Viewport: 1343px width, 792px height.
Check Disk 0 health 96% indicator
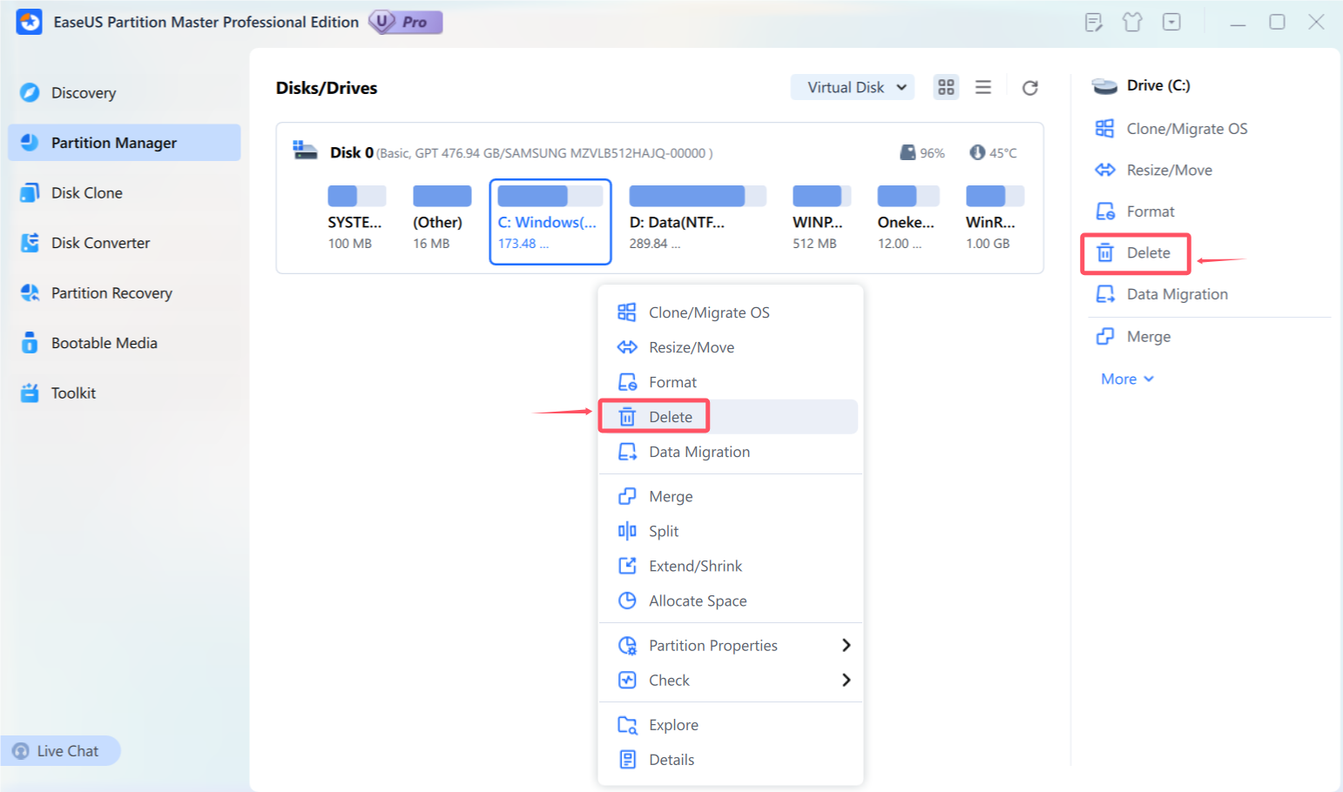[x=922, y=153]
